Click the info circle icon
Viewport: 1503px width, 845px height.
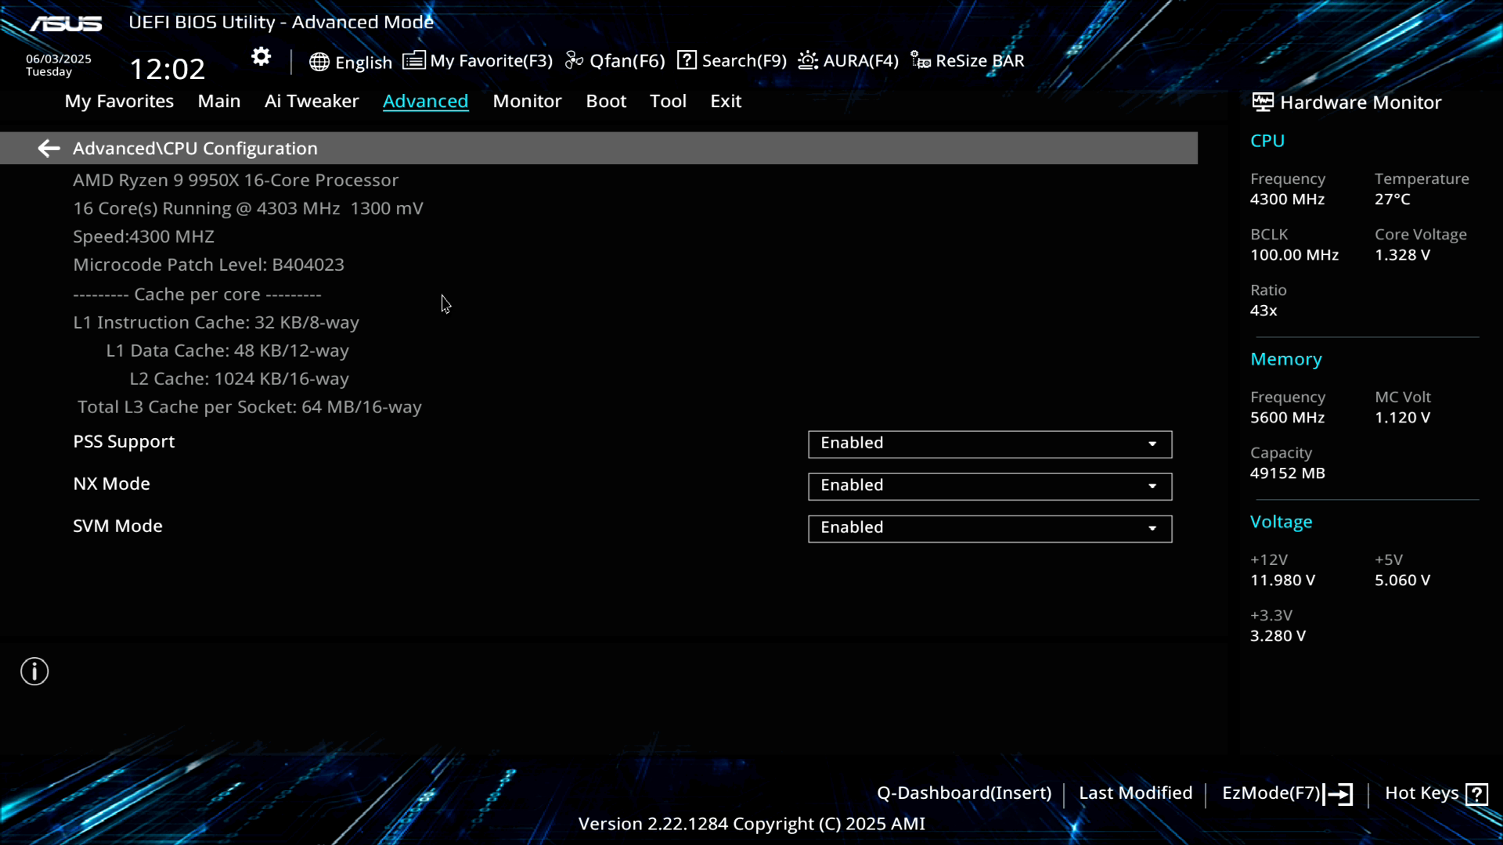click(34, 671)
